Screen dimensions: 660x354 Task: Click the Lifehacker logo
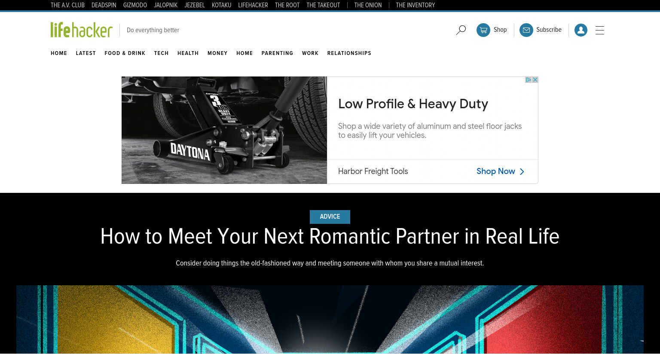(x=82, y=30)
